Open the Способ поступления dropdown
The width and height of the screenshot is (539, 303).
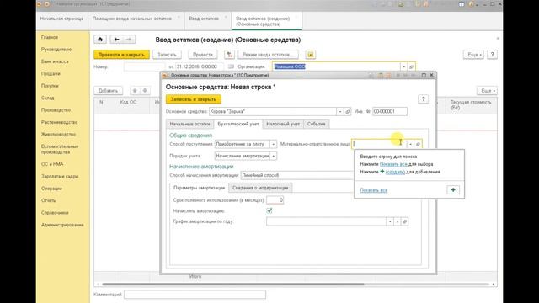(273, 144)
